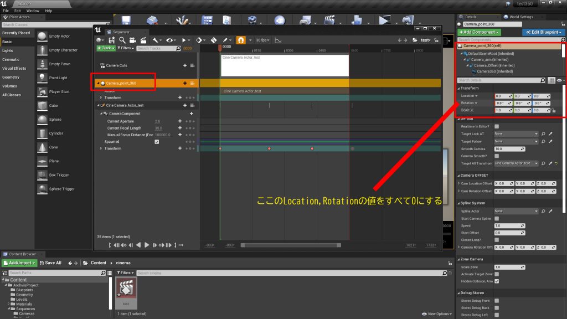Select the Cube actor icon
Screen dimensions: 567x319
coord(42,106)
